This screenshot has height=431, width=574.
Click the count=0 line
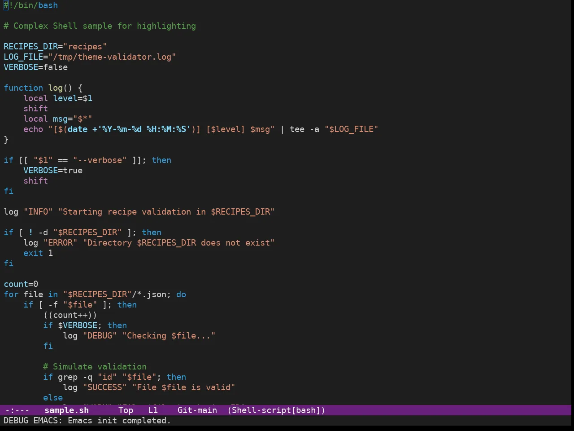pyautogui.click(x=21, y=284)
